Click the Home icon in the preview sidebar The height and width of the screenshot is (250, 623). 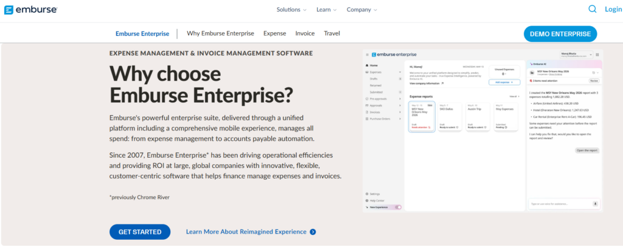pyautogui.click(x=367, y=66)
